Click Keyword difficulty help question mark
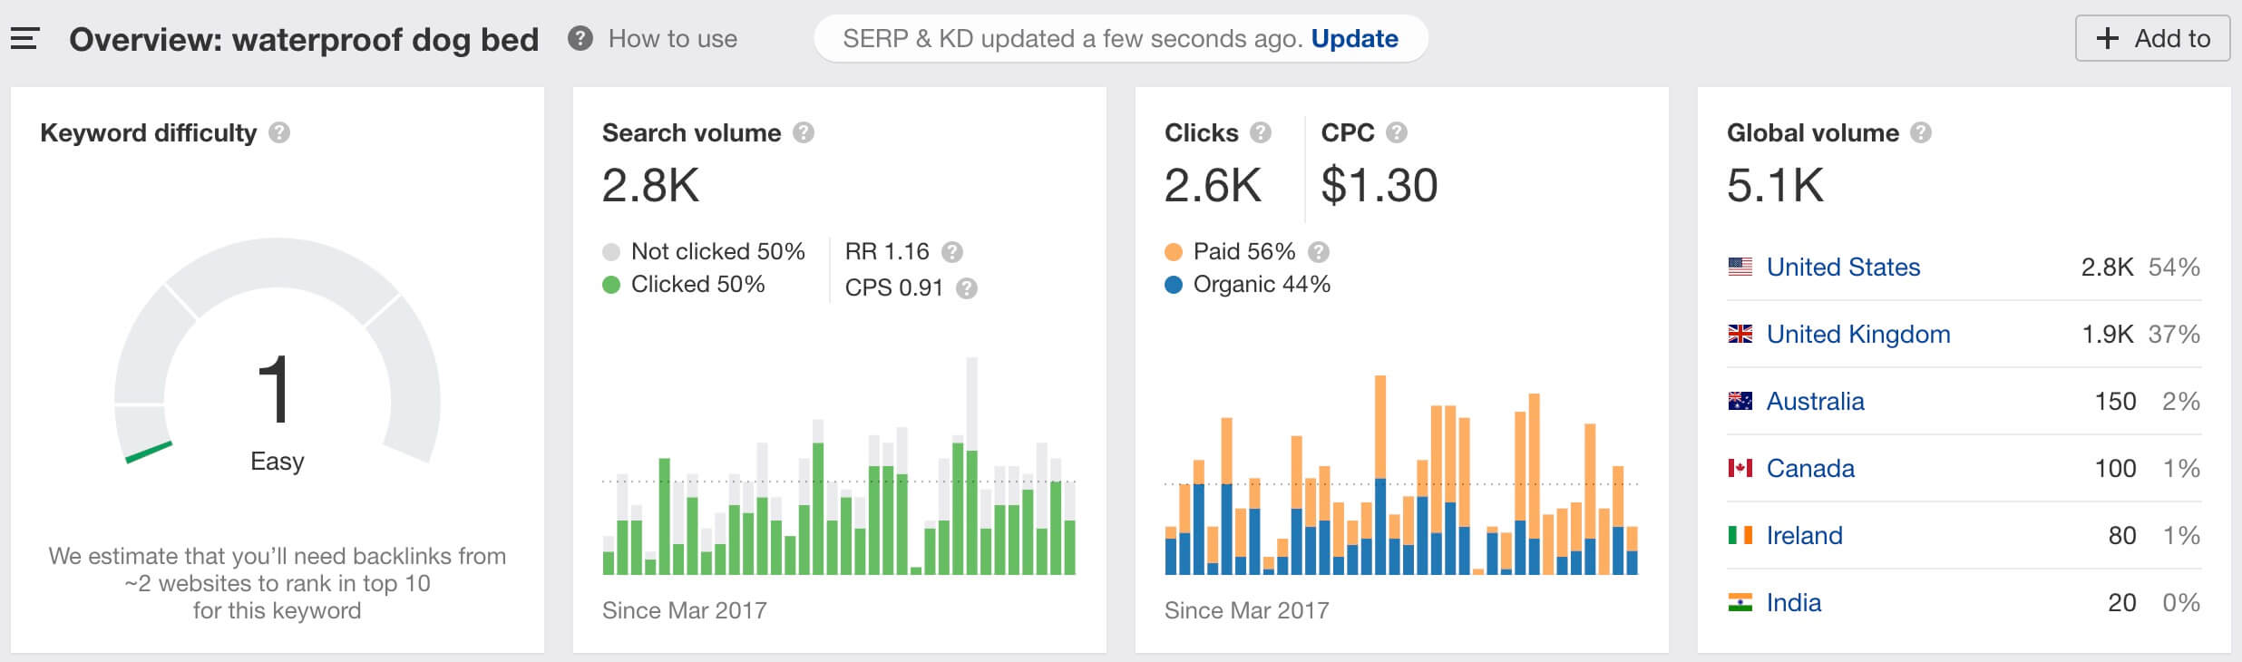Viewport: 2242px width, 662px height. click(x=279, y=132)
